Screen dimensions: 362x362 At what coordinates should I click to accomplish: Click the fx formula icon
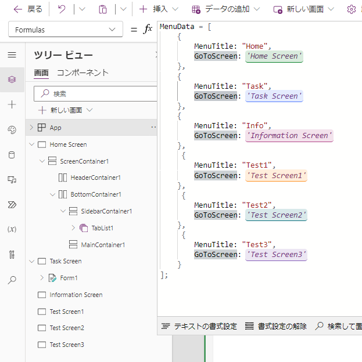point(148,30)
